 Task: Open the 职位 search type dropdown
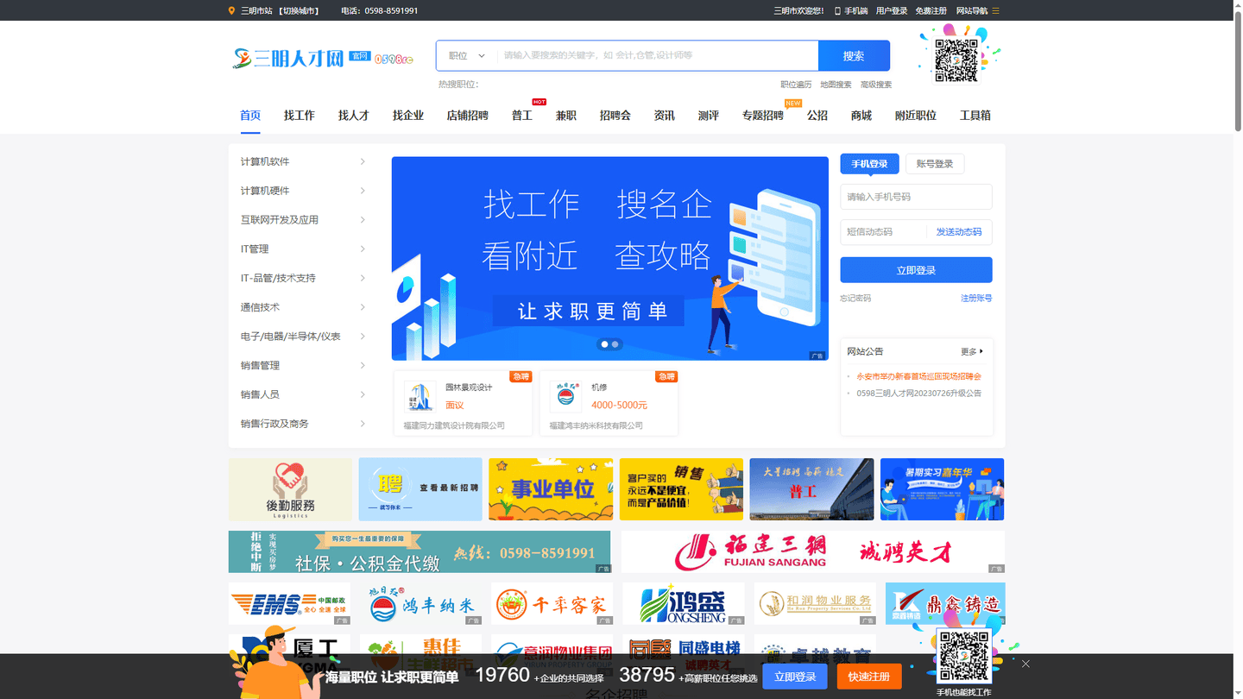pyautogui.click(x=467, y=55)
